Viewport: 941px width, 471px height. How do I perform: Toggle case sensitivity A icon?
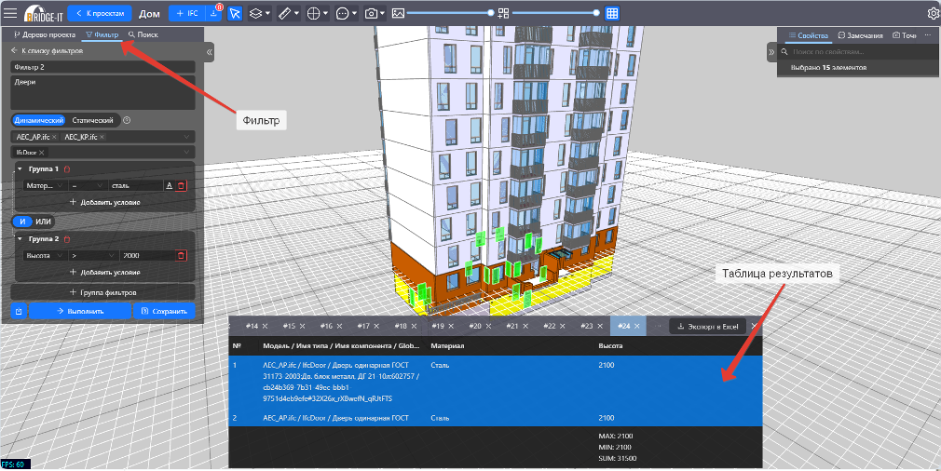(x=170, y=186)
